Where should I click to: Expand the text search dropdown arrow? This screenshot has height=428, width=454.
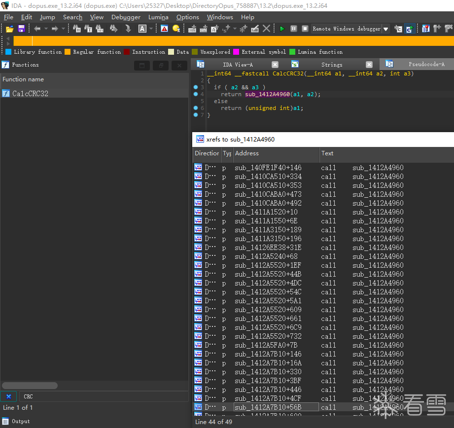[x=151, y=29]
